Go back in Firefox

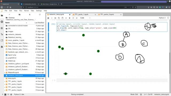2,7
